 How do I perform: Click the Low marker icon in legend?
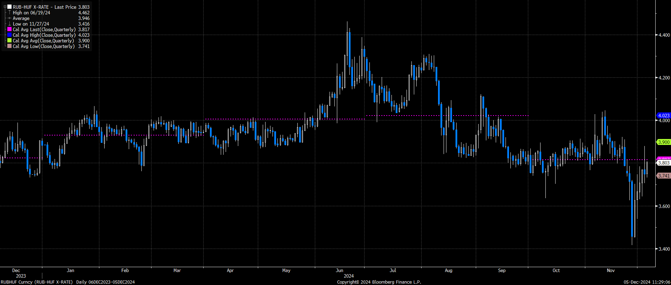pyautogui.click(x=9, y=24)
